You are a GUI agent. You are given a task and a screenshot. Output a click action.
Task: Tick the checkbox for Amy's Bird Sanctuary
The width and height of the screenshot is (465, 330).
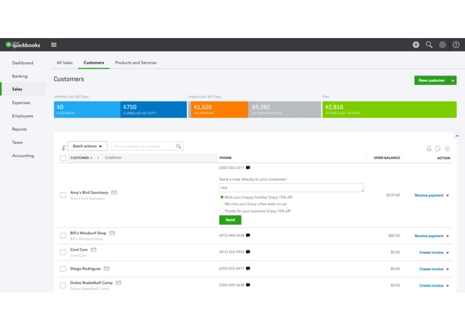point(63,195)
